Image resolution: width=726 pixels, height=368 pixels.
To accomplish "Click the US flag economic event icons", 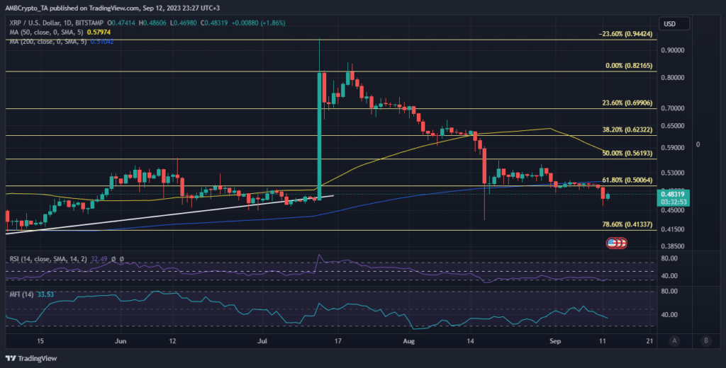I will [616, 243].
